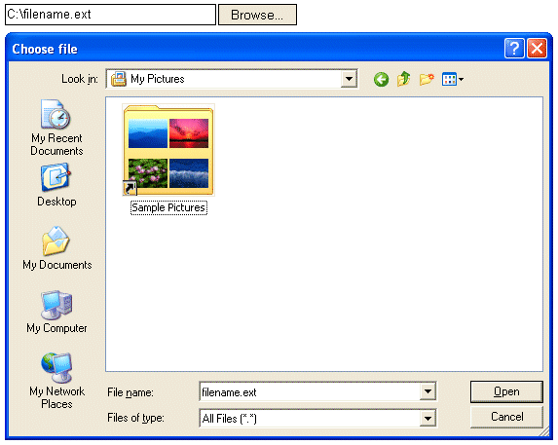Click the help question mark button
Image resolution: width=558 pixels, height=445 pixels.
pos(514,48)
